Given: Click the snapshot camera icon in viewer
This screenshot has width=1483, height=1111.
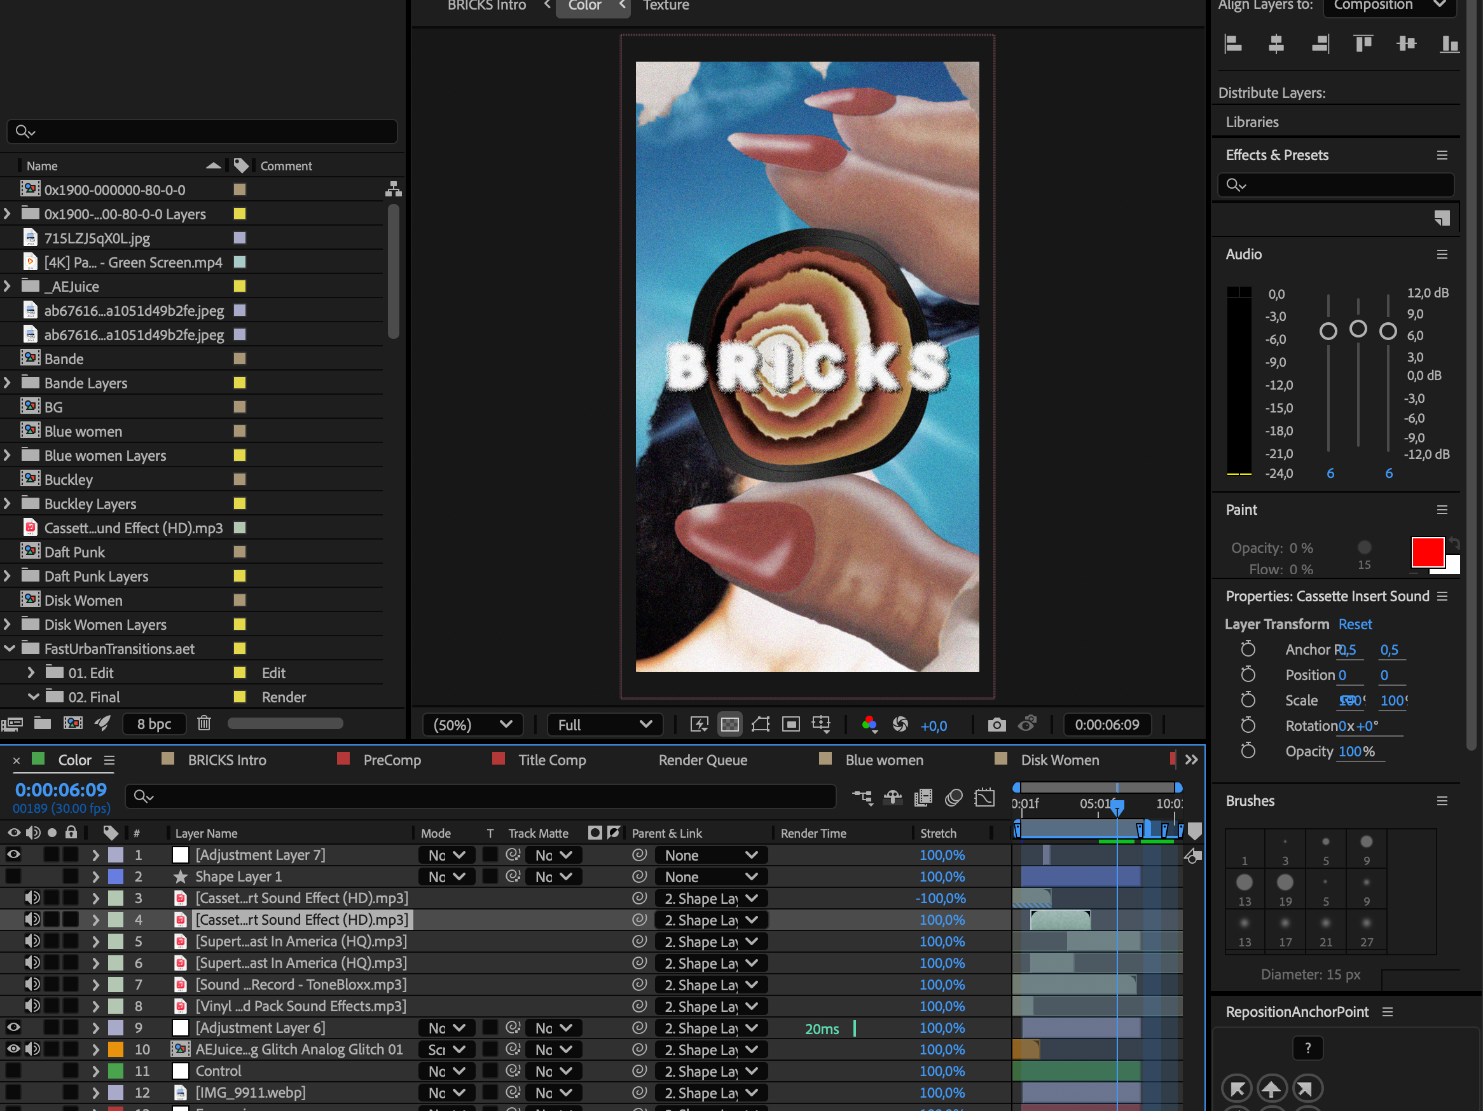Looking at the screenshot, I should 997,725.
